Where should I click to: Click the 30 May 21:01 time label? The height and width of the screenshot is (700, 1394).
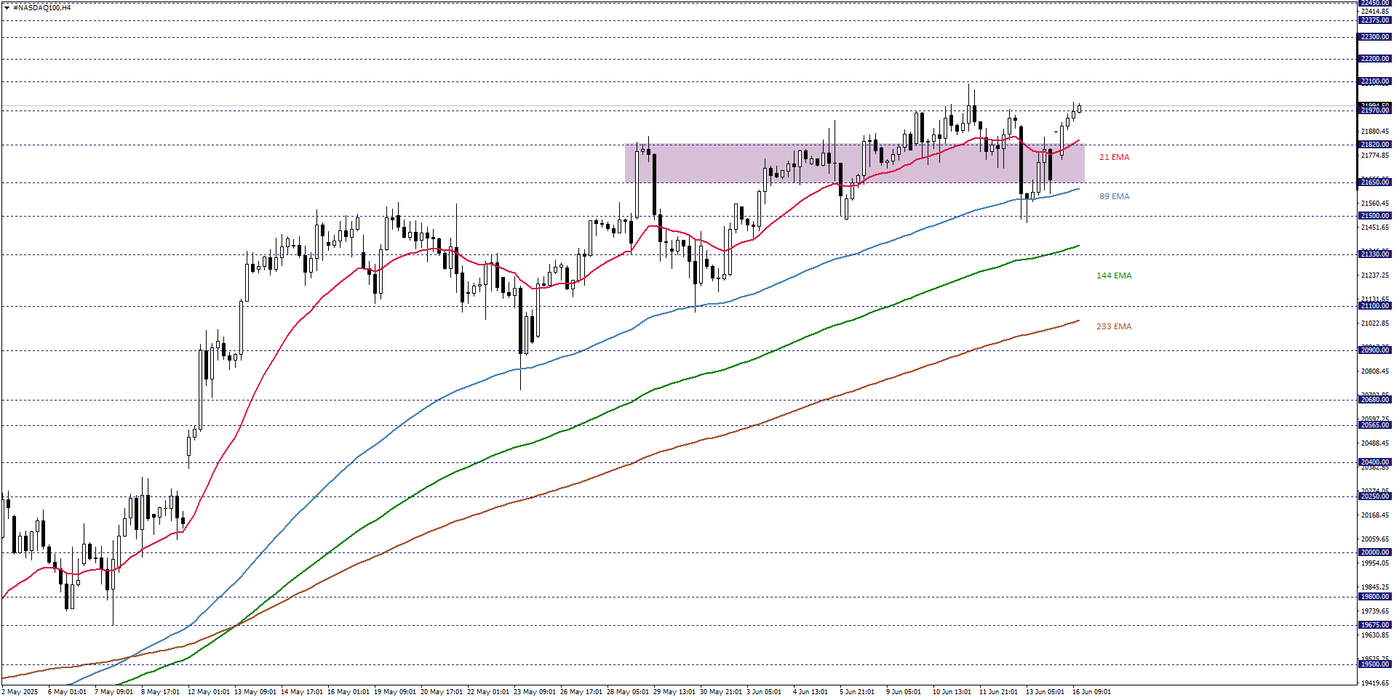(721, 692)
